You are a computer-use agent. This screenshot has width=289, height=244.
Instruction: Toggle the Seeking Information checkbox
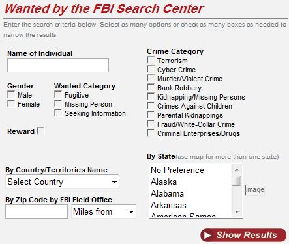[58, 113]
